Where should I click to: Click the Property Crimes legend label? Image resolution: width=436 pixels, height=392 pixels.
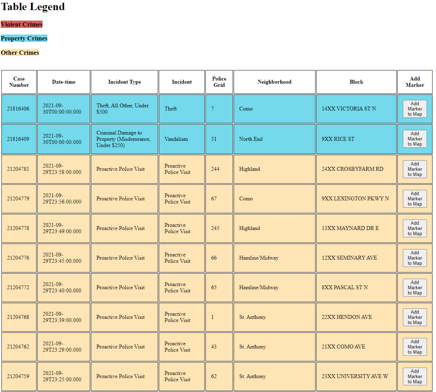coord(24,38)
